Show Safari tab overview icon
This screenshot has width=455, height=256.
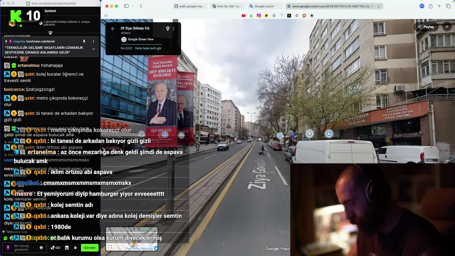448,6
